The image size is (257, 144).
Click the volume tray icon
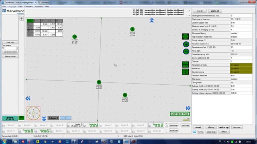tap(228, 142)
